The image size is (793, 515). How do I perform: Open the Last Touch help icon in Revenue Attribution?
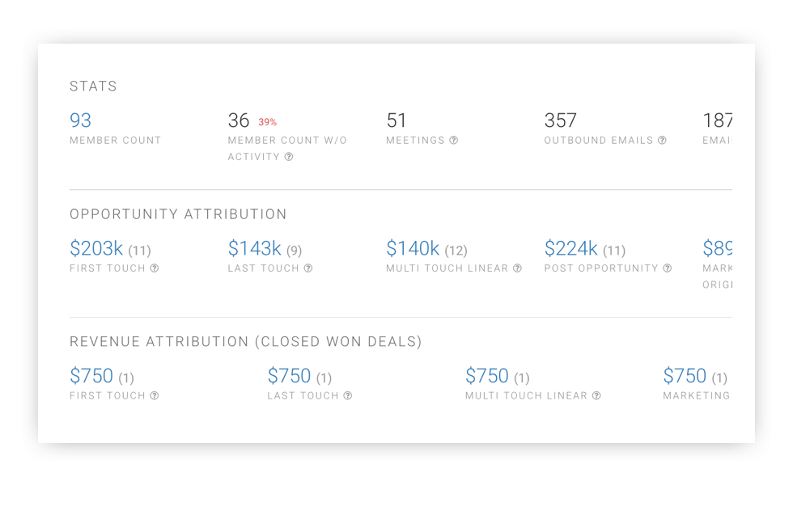(x=348, y=396)
